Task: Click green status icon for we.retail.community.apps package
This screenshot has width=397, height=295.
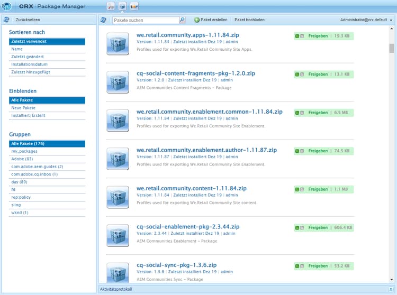Action: (x=297, y=36)
